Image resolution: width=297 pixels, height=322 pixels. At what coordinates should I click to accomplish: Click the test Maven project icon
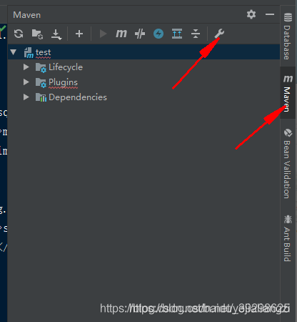[29, 52]
